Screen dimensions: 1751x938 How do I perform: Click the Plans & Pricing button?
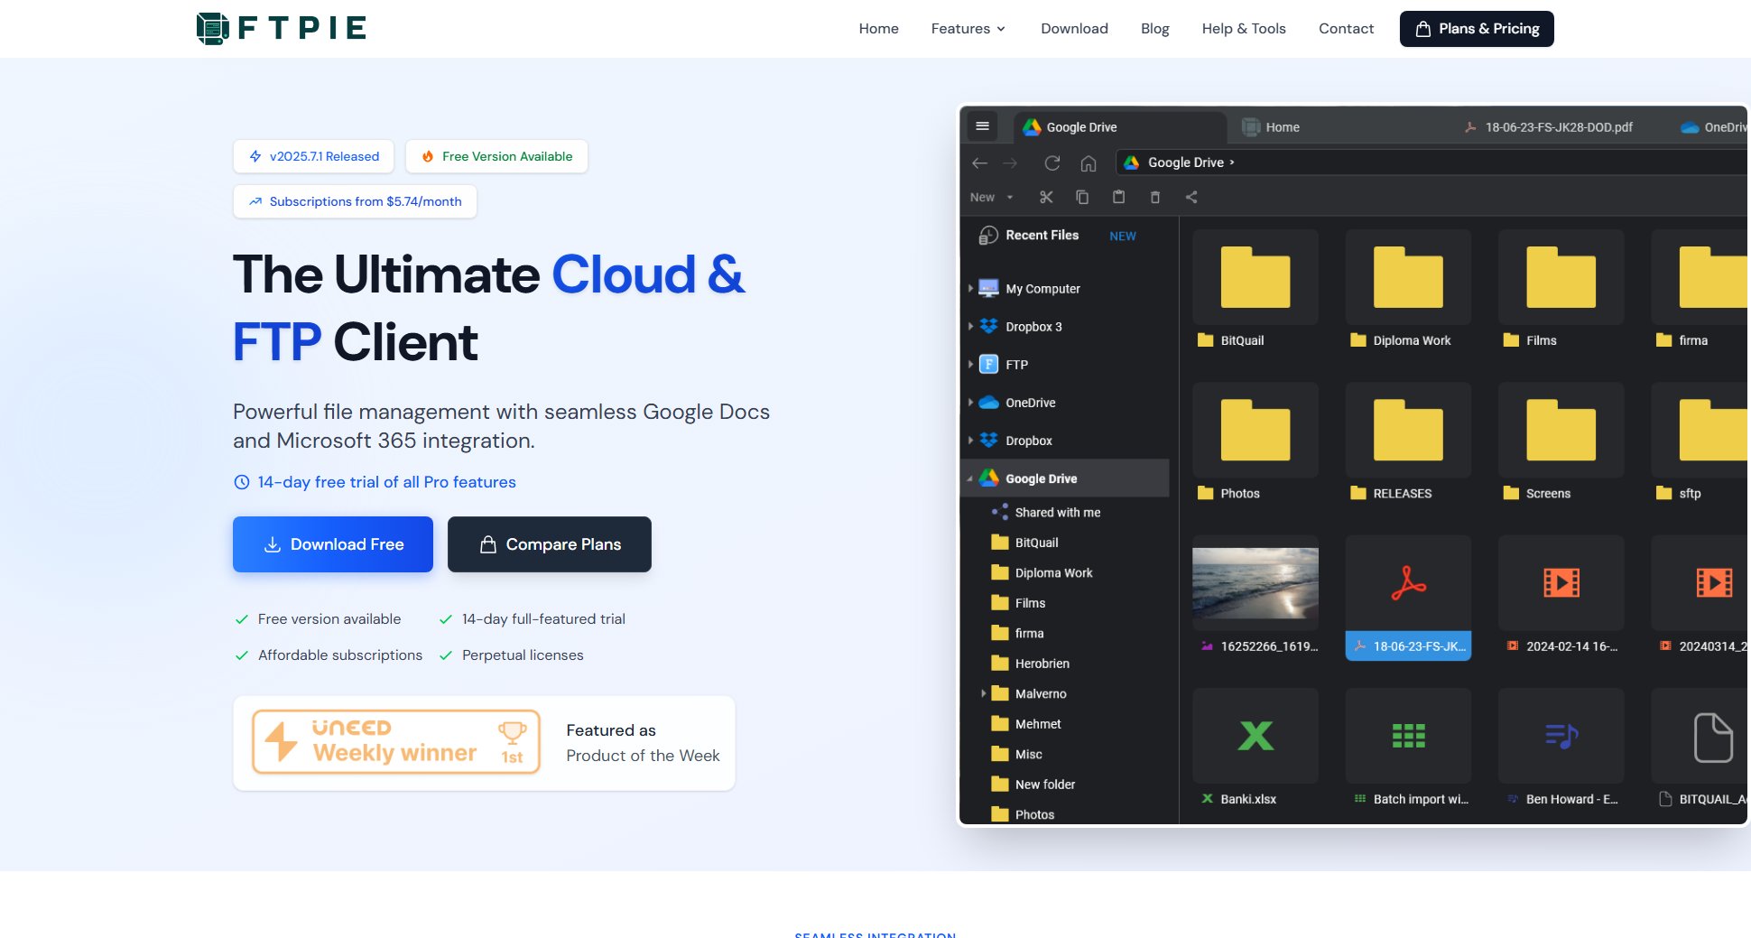coord(1477,29)
